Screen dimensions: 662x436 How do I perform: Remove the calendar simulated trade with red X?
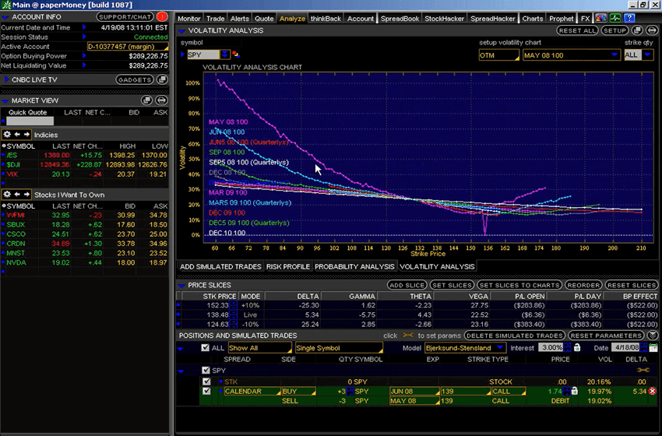(653, 392)
